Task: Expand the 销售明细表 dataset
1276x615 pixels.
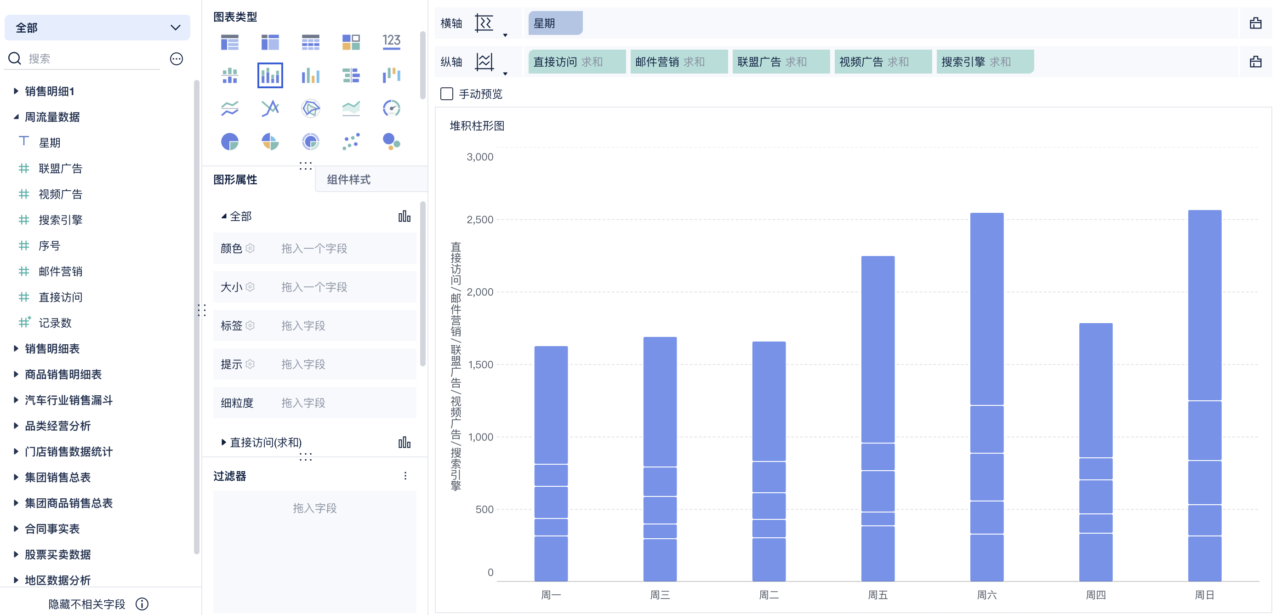Action: tap(16, 348)
